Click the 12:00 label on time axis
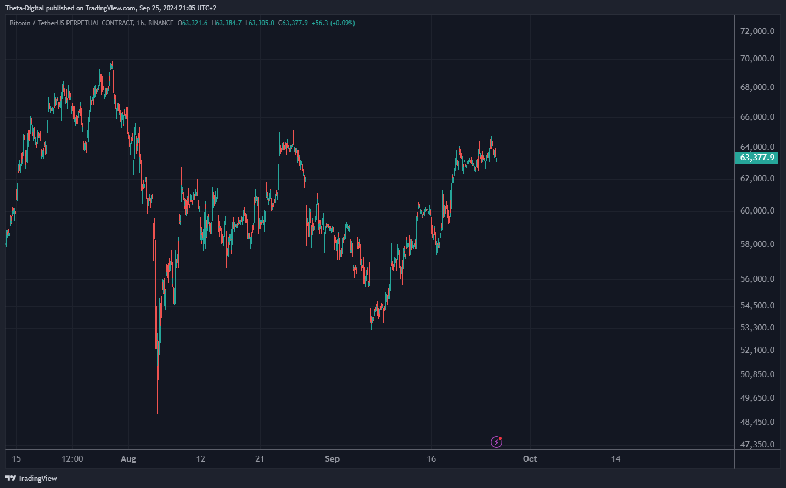This screenshot has height=488, width=786. tap(72, 459)
